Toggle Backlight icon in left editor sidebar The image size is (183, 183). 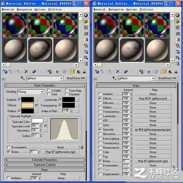(86, 21)
